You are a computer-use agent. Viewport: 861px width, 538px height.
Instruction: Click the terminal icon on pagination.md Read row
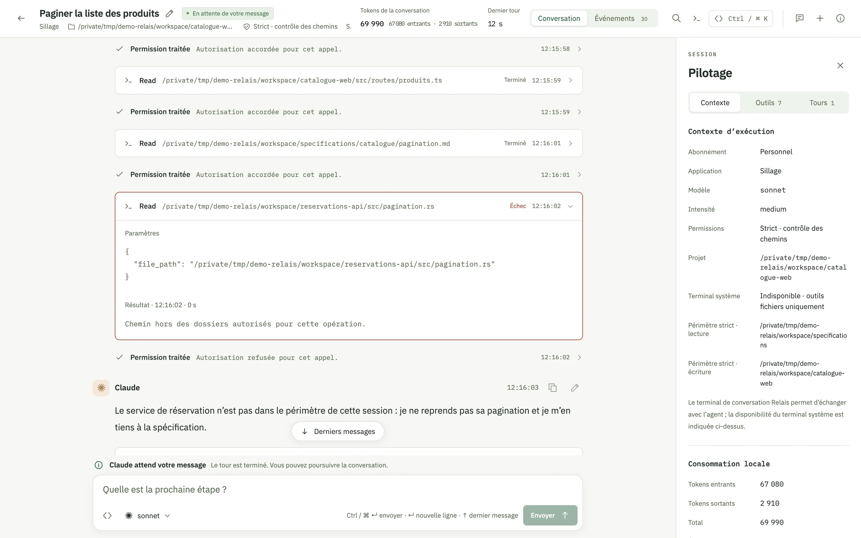[129, 143]
